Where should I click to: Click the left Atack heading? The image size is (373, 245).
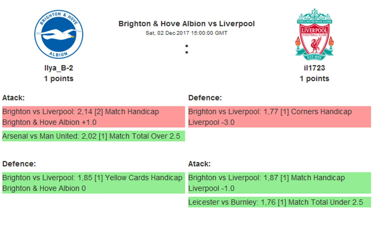pyautogui.click(x=14, y=98)
